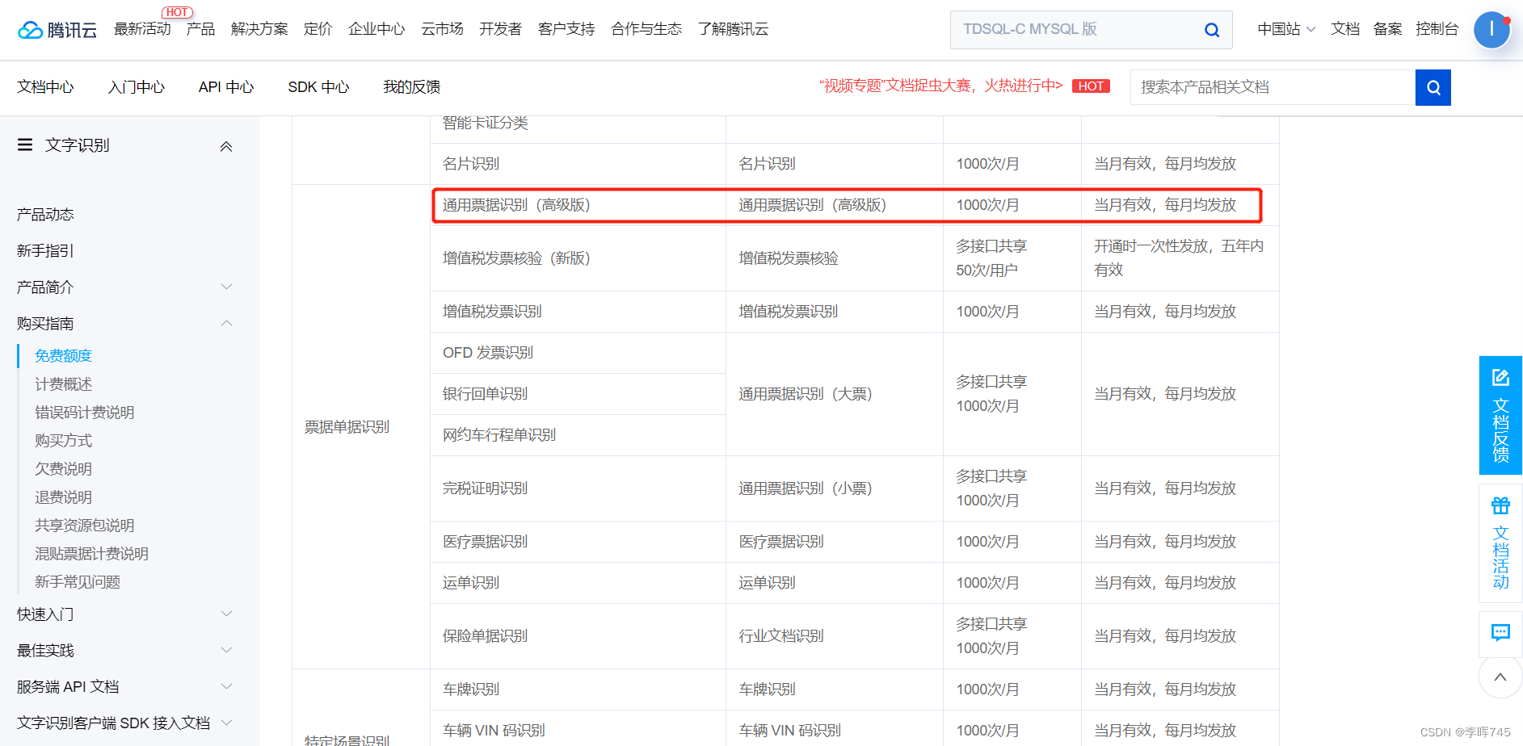Switch to the SDK 中心 tab
The height and width of the screenshot is (746, 1523).
pyautogui.click(x=318, y=87)
